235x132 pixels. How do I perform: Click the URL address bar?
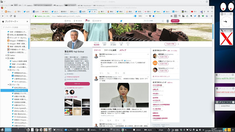pyautogui.click(x=91, y=16)
